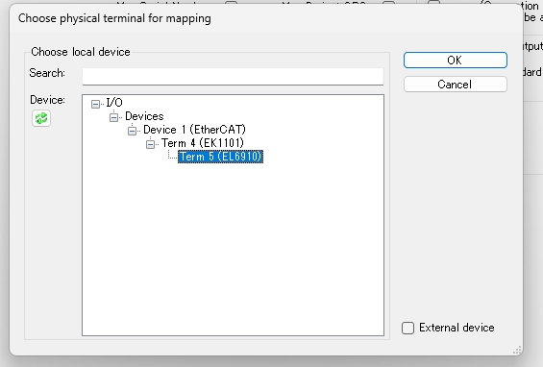Collapse the Term 4 (EK1101) node
Image resolution: width=543 pixels, height=367 pixels.
pyautogui.click(x=150, y=144)
